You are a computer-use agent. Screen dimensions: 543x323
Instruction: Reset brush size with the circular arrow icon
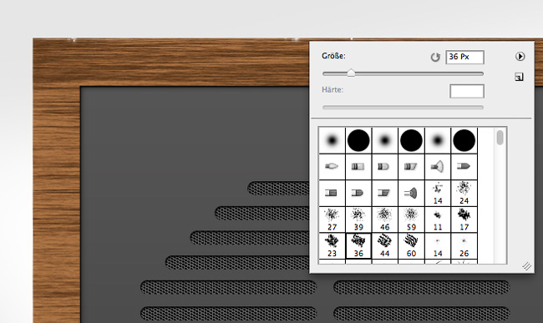click(x=435, y=57)
